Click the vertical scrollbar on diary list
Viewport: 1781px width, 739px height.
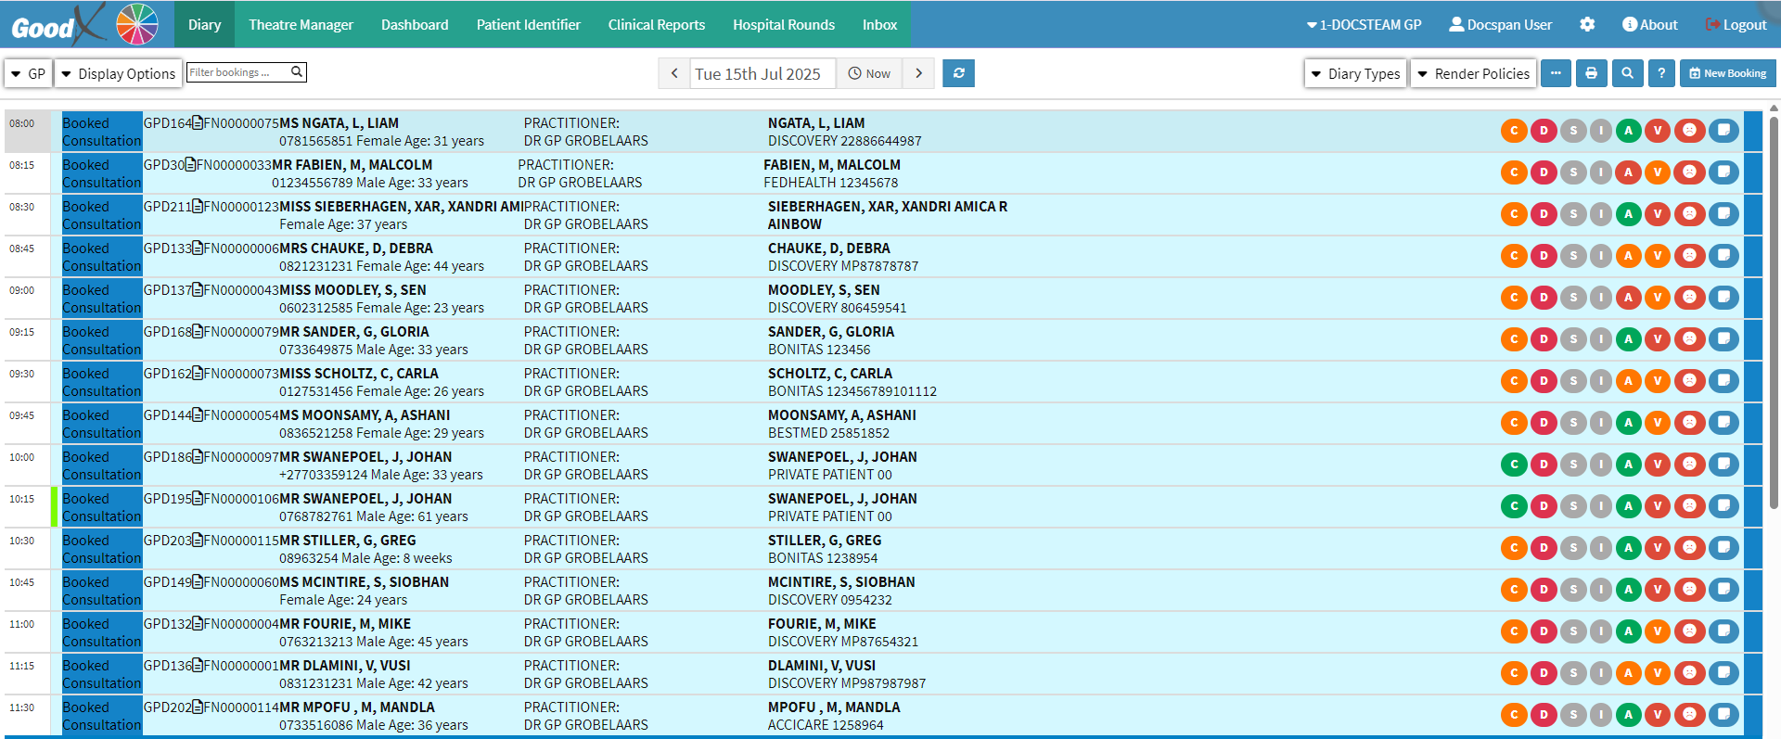1774,315
